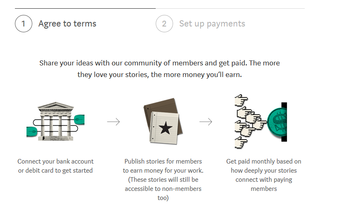Open the Agree to terms step
This screenshot has width=359, height=212.
pos(67,24)
